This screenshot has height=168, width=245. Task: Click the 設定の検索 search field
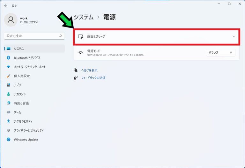click(31, 36)
